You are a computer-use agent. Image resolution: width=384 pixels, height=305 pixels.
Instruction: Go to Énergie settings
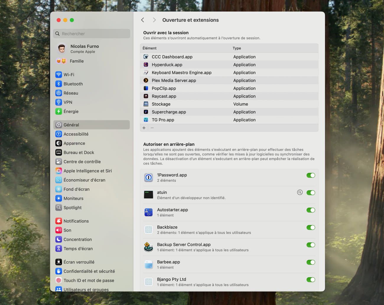click(x=92, y=111)
